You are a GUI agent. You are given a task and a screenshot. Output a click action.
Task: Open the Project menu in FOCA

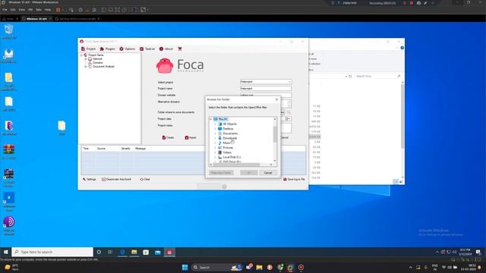click(88, 49)
